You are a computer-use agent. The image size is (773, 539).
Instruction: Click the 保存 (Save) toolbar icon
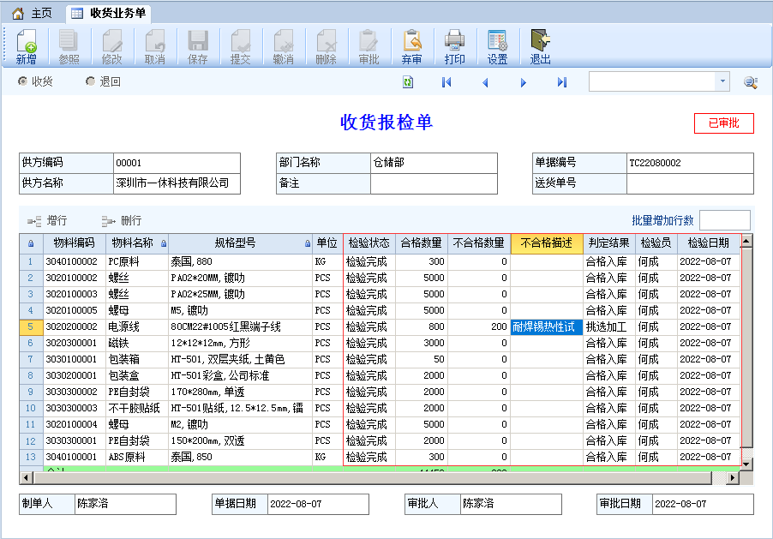click(x=198, y=47)
